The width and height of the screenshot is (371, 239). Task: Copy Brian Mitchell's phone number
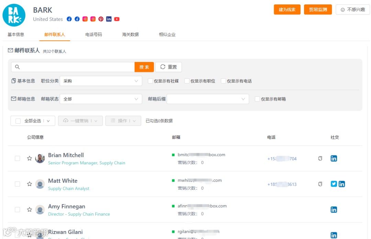[x=320, y=158]
